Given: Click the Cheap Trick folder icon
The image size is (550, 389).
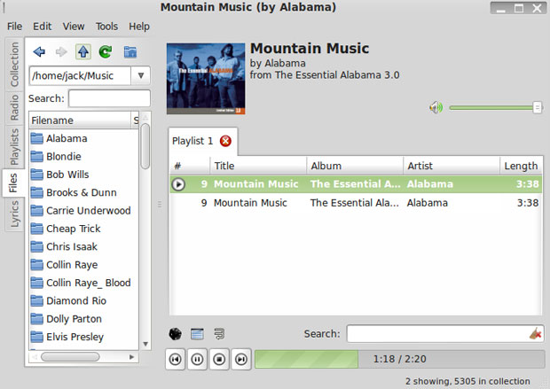Looking at the screenshot, I should pyautogui.click(x=37, y=229).
